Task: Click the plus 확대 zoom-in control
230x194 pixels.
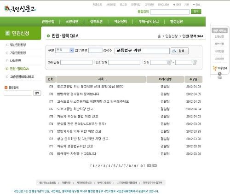Action: [x=177, y=5]
